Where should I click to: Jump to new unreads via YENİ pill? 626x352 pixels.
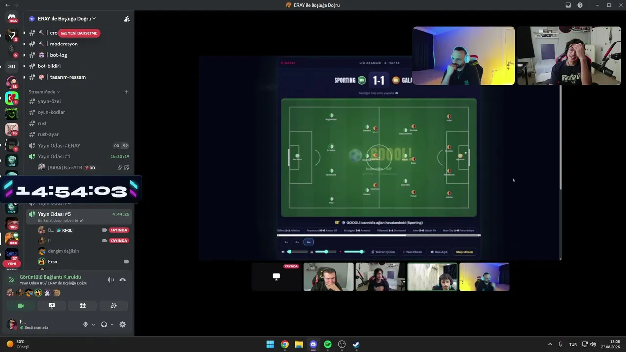pos(12,264)
